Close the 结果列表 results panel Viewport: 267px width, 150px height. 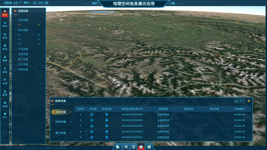pyautogui.click(x=249, y=101)
